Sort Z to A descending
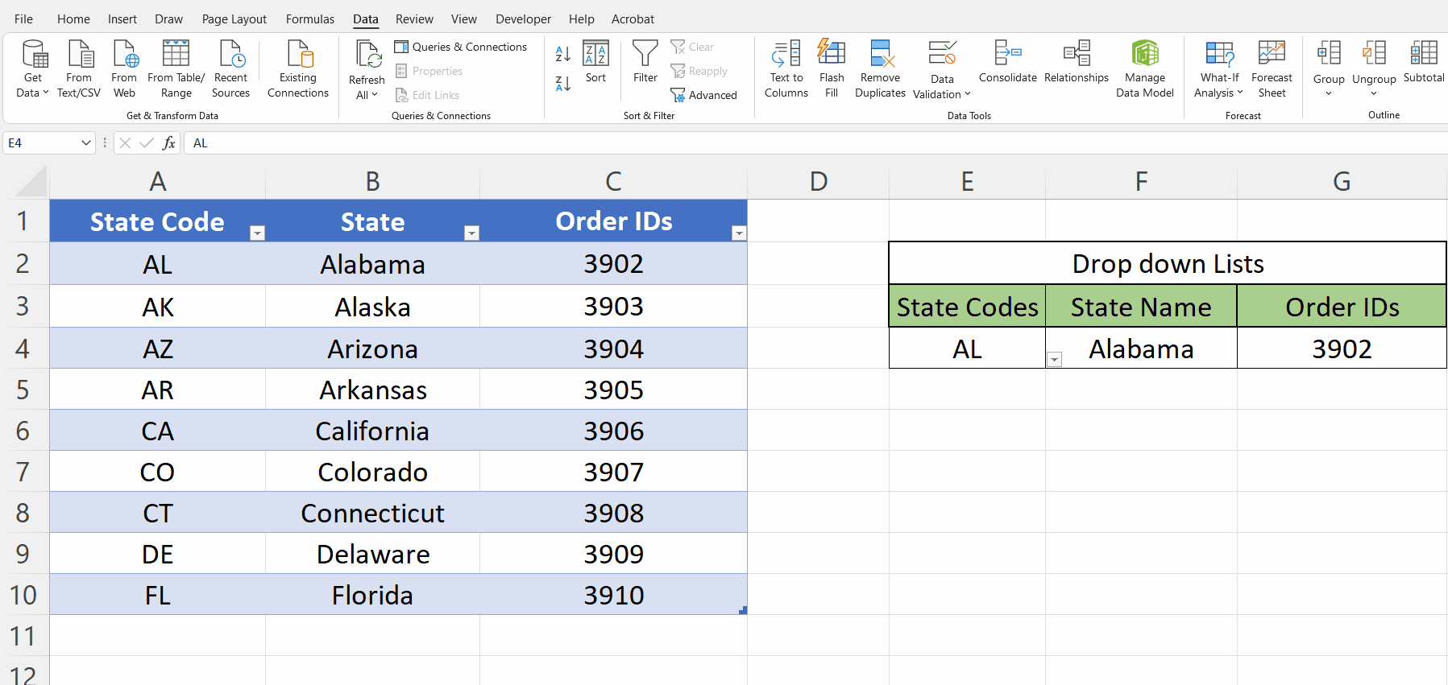Screen dimensions: 1448x685 tap(563, 83)
